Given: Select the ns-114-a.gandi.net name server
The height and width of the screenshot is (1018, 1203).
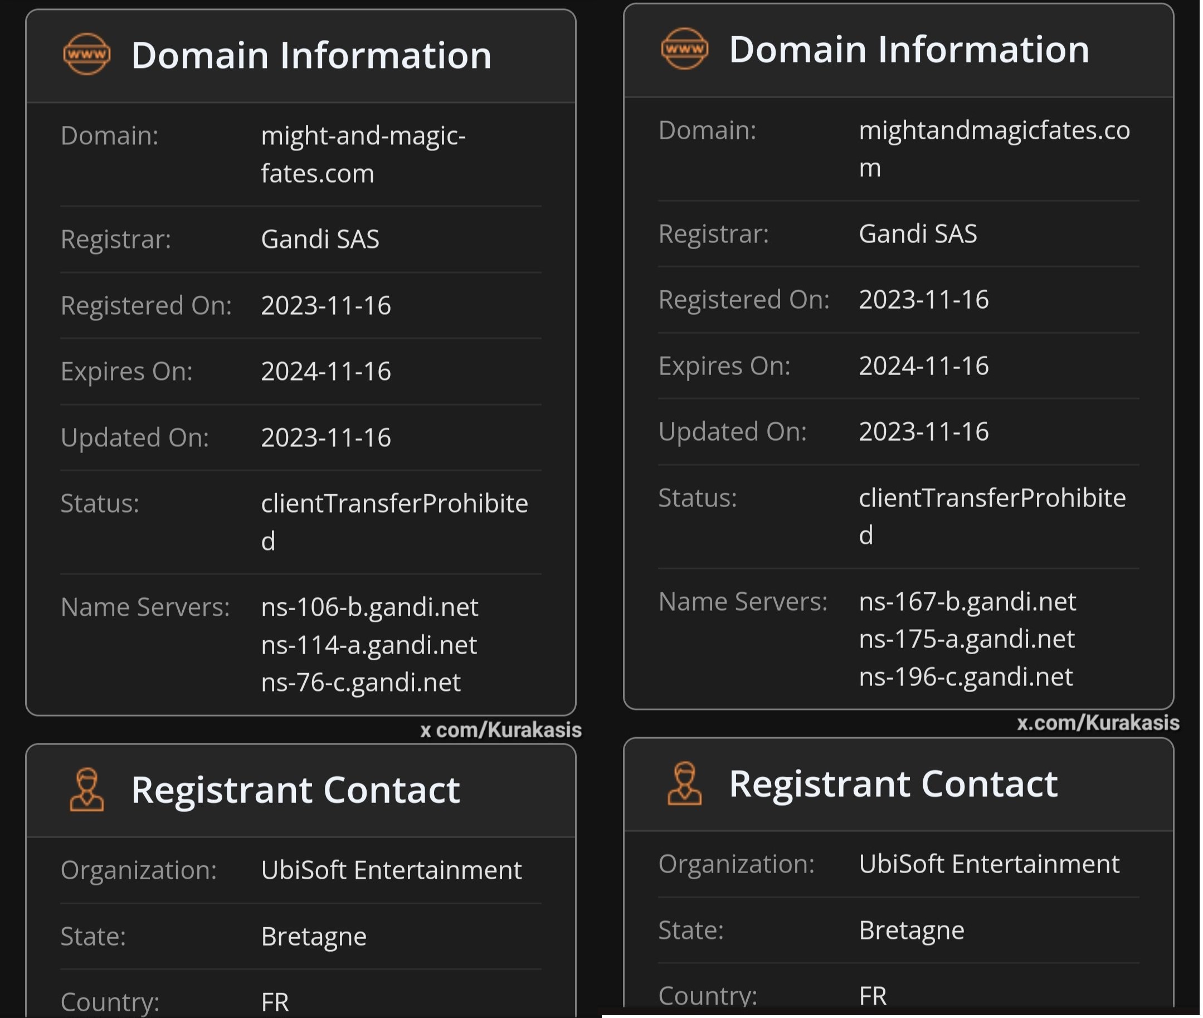Looking at the screenshot, I should coord(369,645).
